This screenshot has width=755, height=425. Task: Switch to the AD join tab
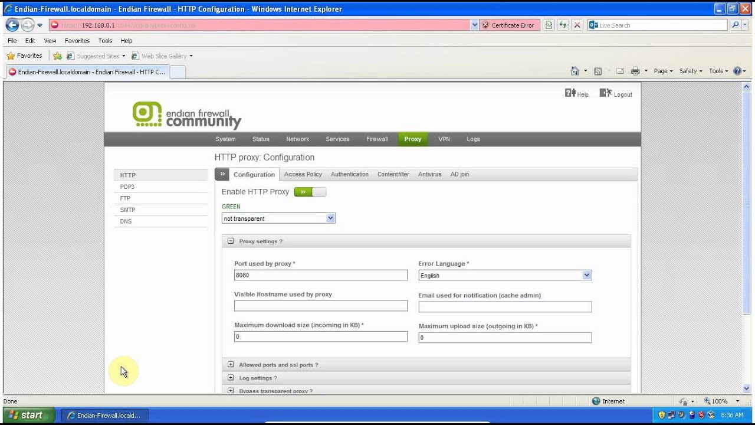[x=459, y=174]
